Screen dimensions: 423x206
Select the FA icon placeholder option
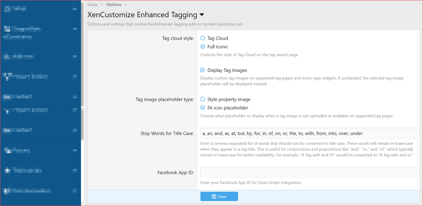(202, 108)
